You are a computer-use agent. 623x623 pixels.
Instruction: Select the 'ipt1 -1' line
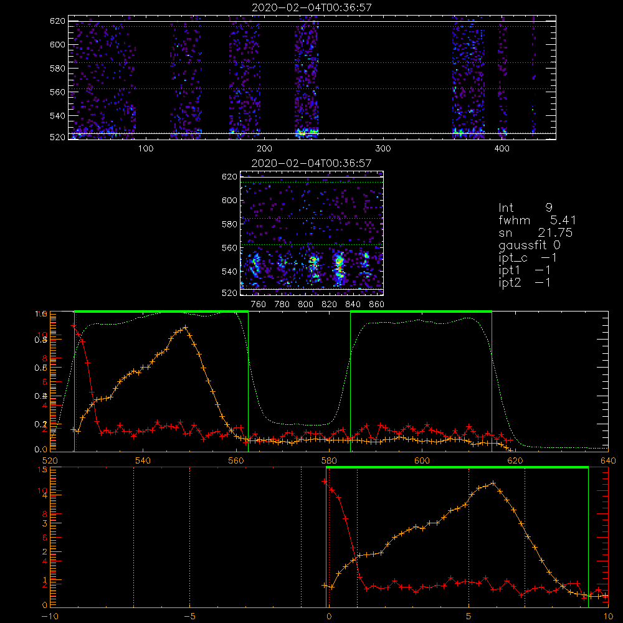(x=525, y=270)
